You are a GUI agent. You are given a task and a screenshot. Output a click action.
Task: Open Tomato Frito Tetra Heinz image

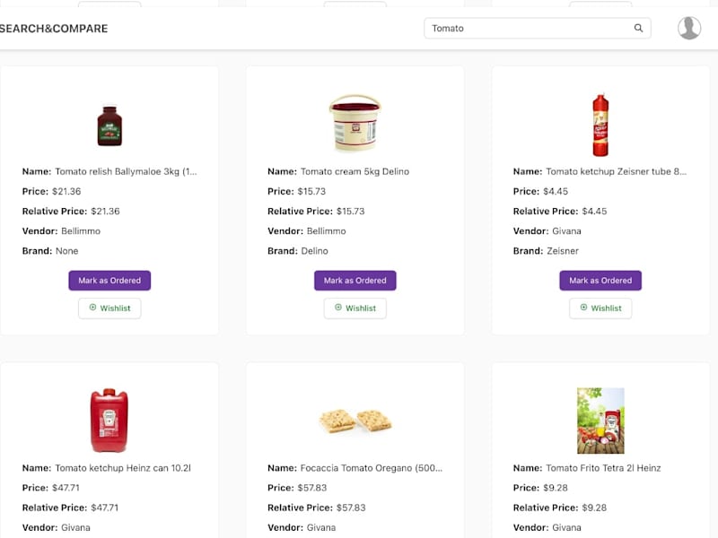(x=600, y=421)
